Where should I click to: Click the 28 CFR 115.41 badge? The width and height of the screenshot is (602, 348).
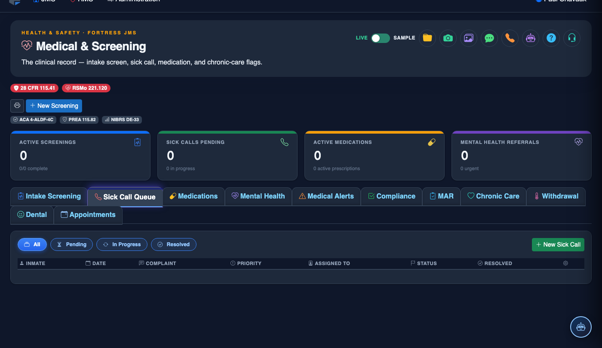tap(34, 88)
